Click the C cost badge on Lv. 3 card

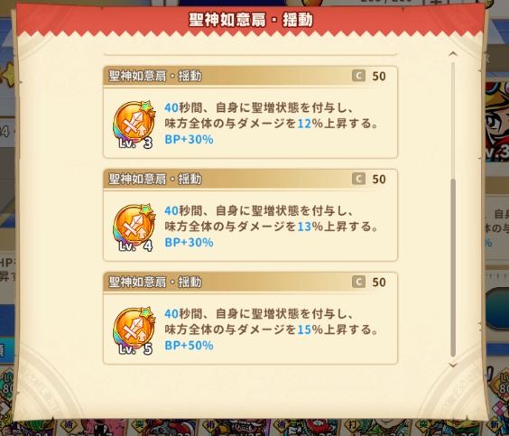358,76
